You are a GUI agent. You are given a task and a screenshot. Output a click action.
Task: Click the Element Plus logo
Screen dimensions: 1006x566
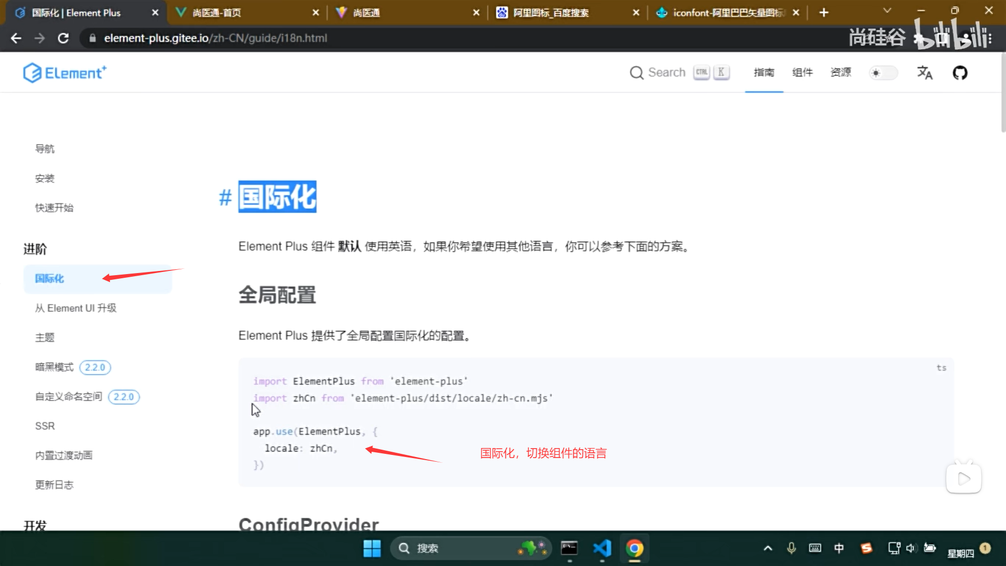(x=65, y=73)
